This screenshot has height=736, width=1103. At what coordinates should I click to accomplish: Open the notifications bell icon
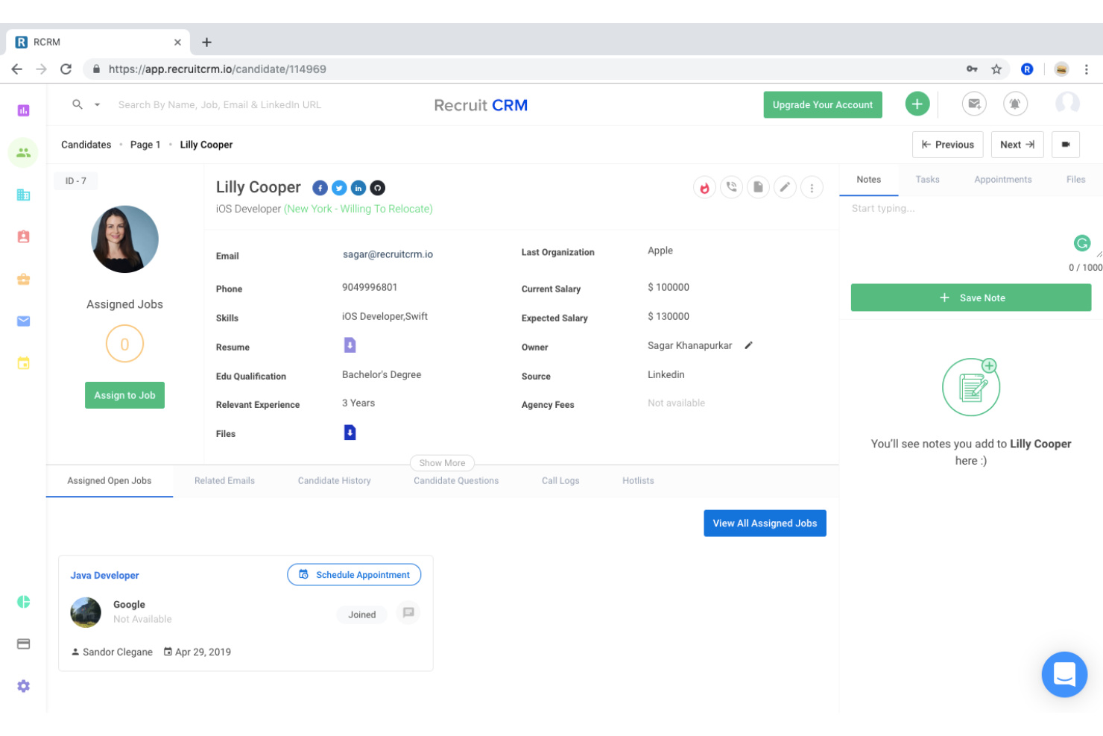(x=1015, y=104)
